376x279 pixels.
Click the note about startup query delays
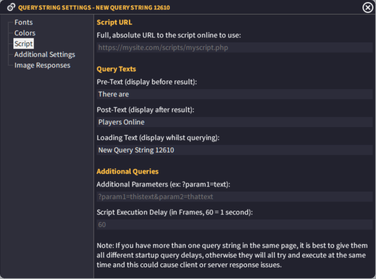pos(232,255)
